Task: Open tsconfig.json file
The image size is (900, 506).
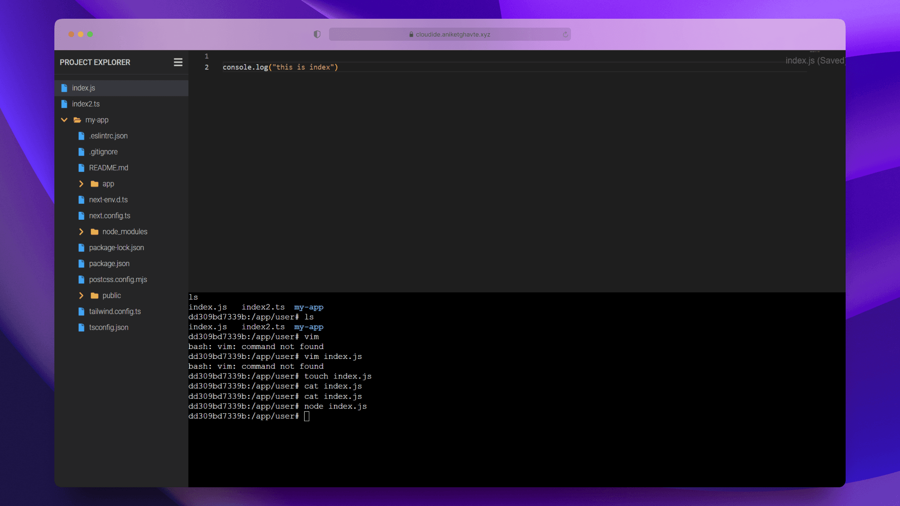Action: 109,327
